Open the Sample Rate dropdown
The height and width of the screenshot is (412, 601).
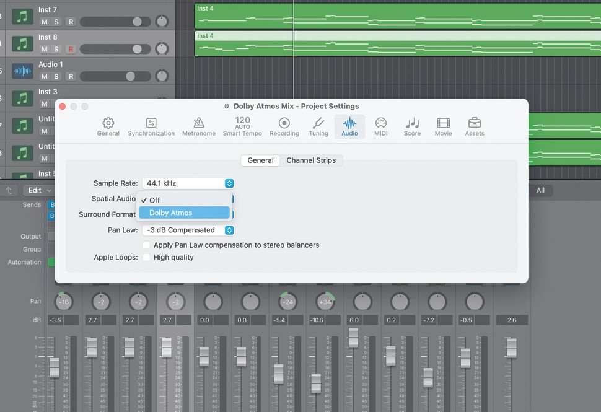pyautogui.click(x=188, y=183)
